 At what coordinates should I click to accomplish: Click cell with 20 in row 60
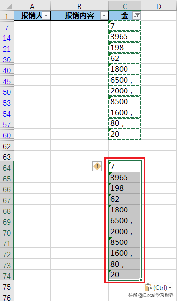(125, 134)
